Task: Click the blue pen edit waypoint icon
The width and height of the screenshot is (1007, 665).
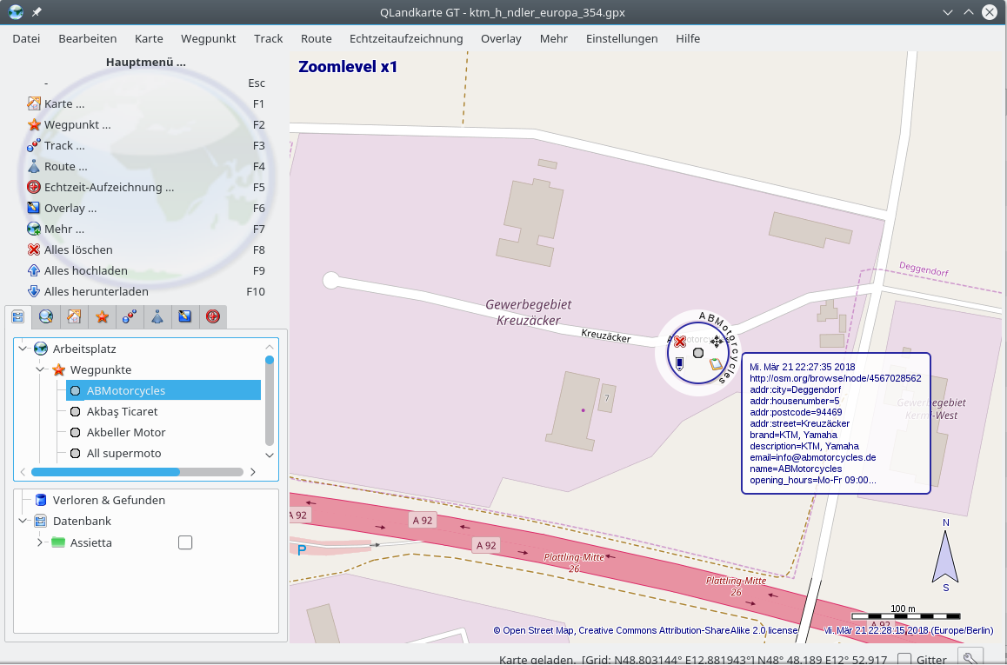Action: click(680, 363)
